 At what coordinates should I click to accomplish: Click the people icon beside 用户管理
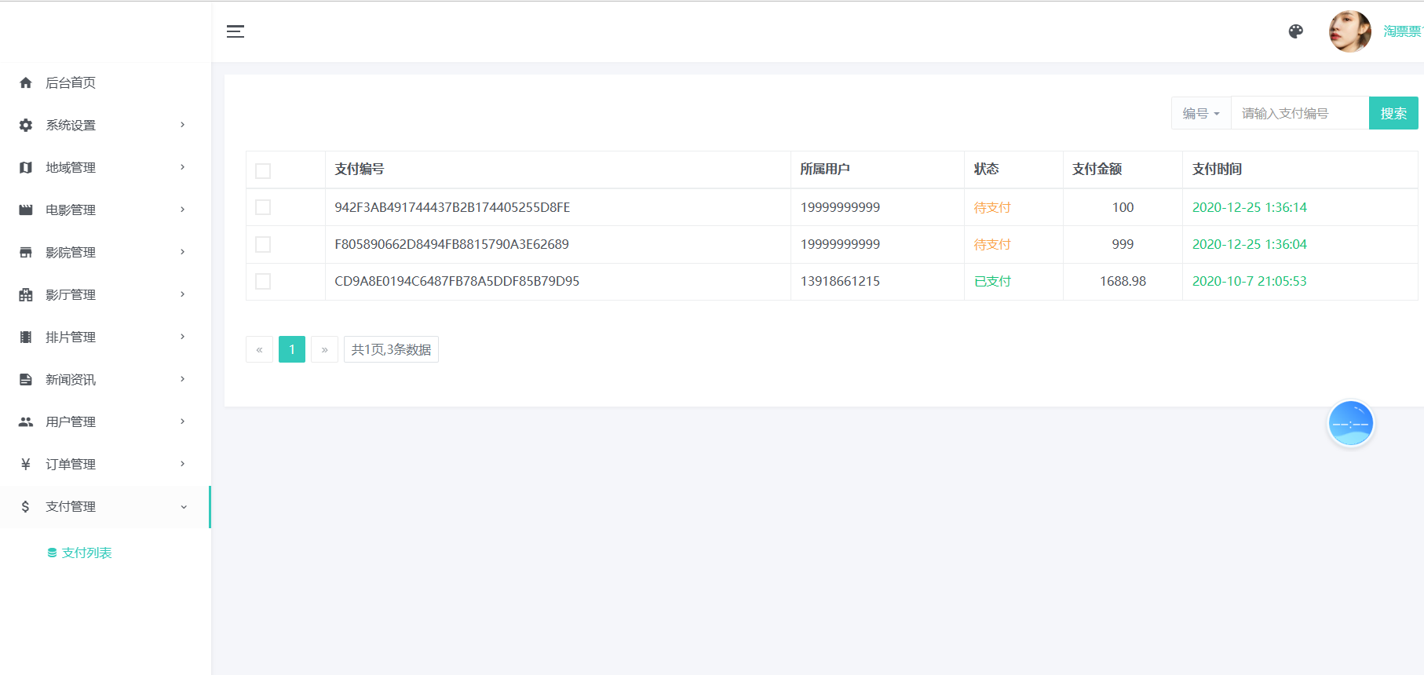[26, 421]
